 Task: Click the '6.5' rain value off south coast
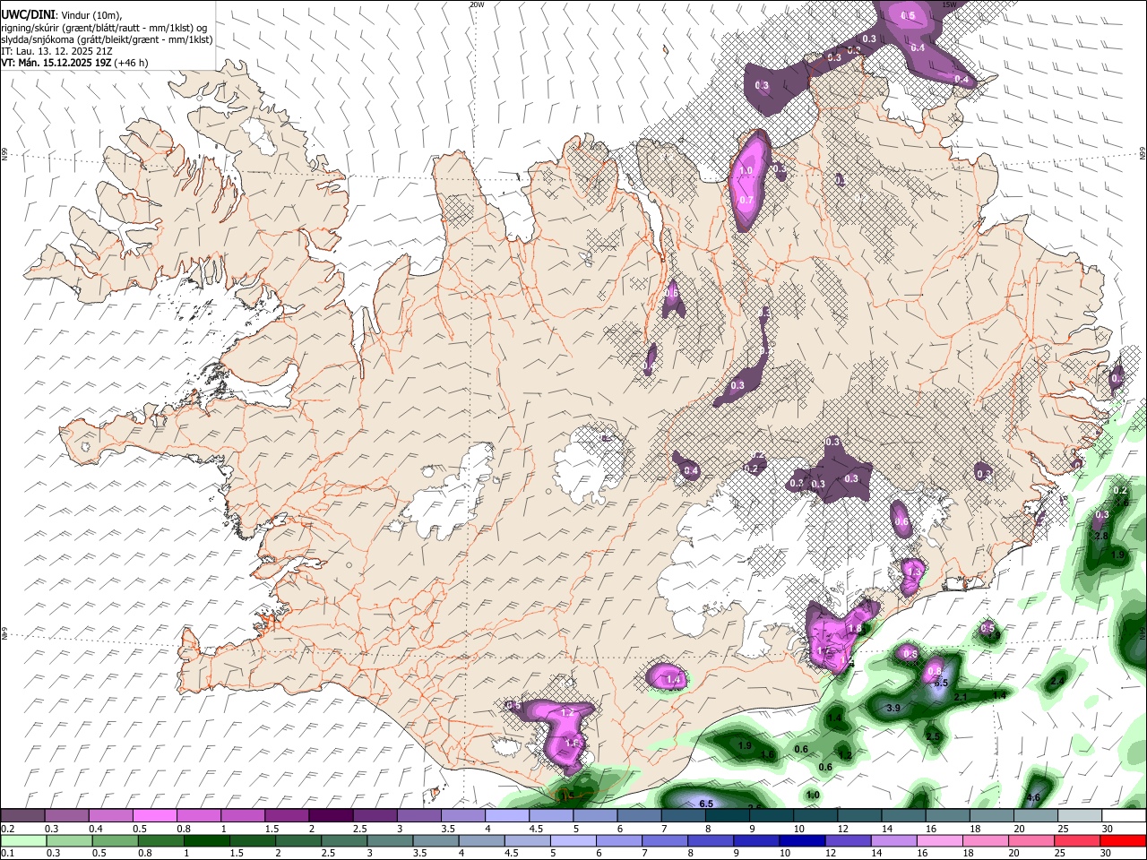click(706, 804)
